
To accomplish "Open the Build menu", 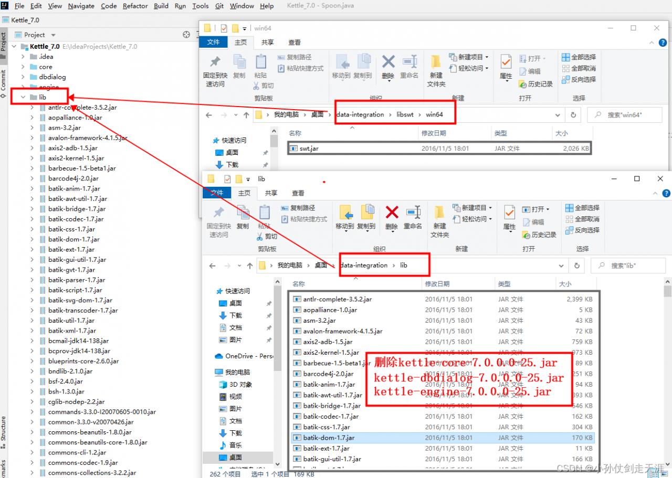I will point(161,6).
